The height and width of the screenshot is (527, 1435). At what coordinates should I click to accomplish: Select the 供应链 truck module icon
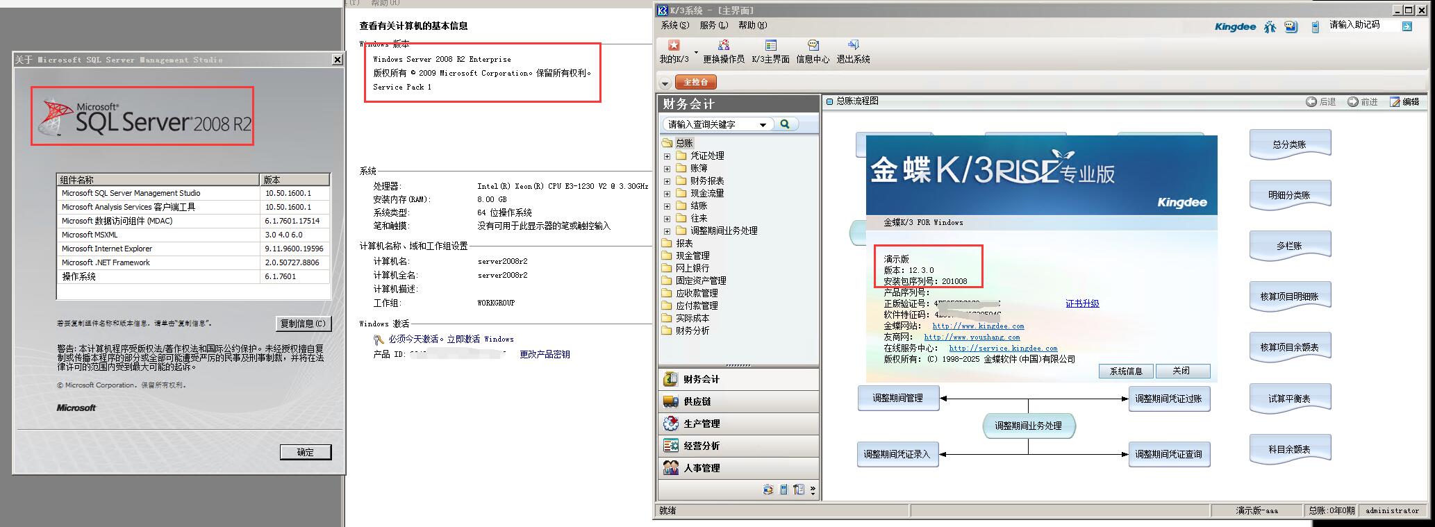click(x=670, y=401)
